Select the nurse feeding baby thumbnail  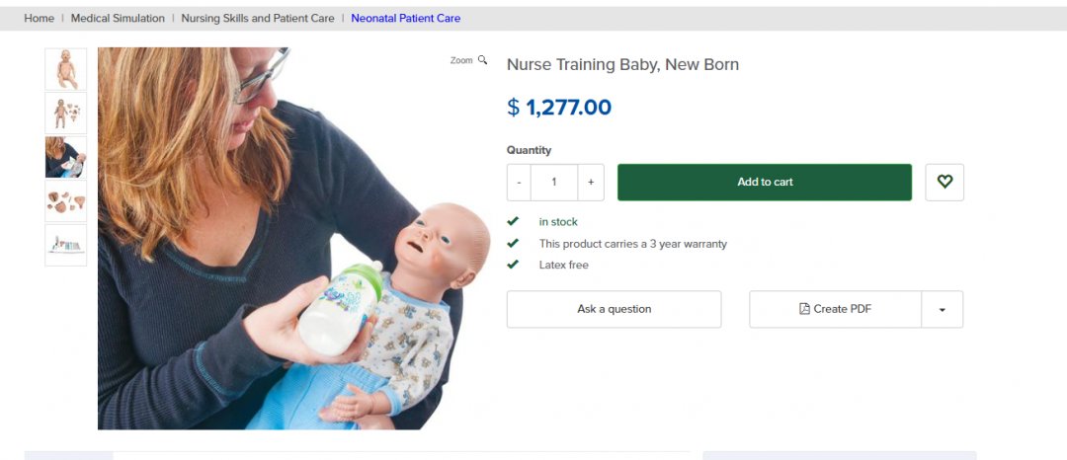point(66,157)
